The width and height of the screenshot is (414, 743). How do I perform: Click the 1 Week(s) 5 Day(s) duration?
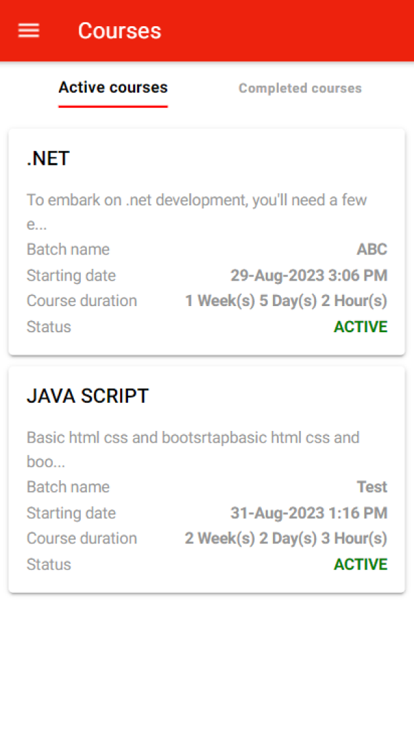tap(286, 301)
